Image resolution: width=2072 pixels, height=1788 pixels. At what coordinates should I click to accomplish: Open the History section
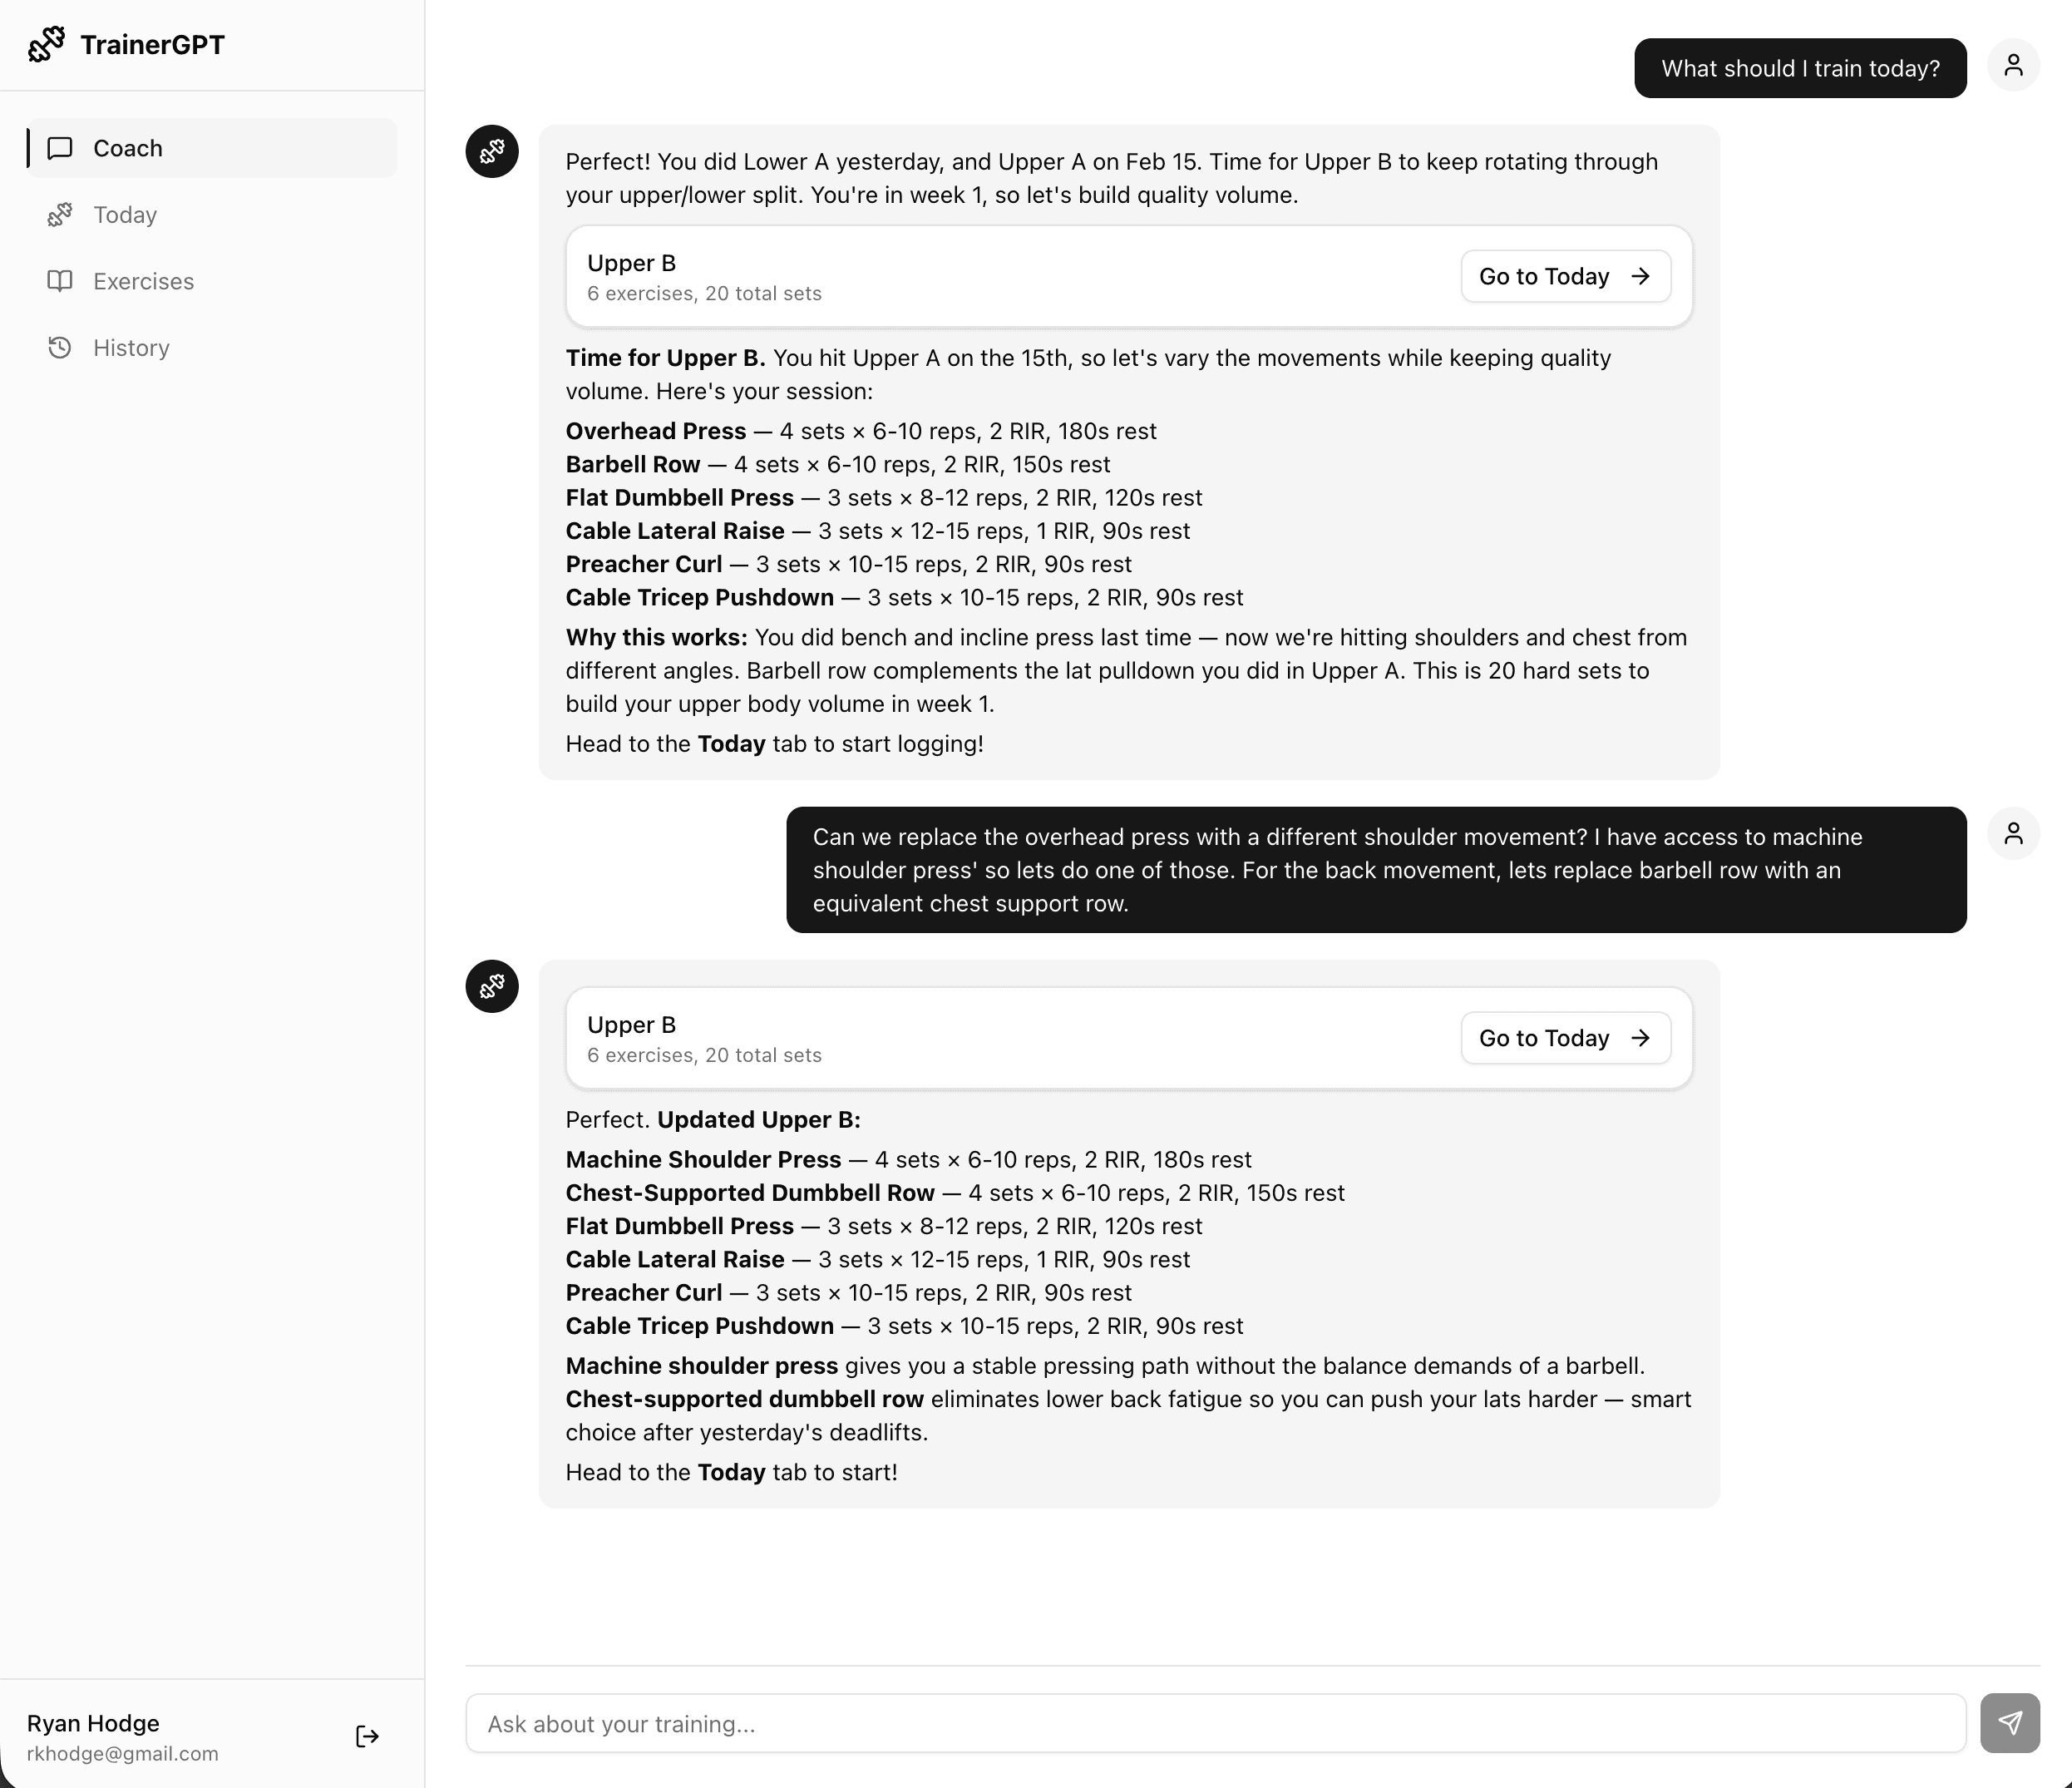click(131, 347)
